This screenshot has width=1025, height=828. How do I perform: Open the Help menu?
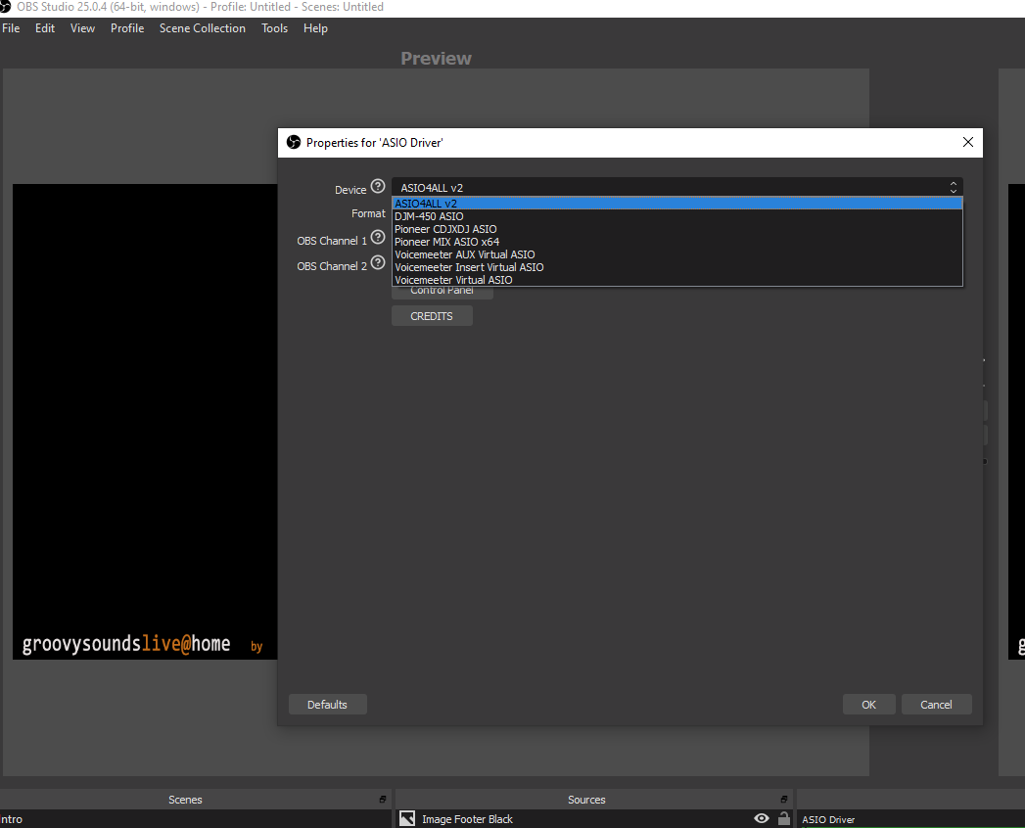(x=315, y=28)
